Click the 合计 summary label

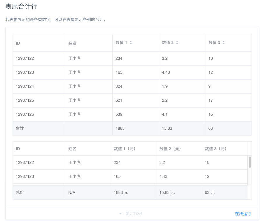tap(20, 128)
